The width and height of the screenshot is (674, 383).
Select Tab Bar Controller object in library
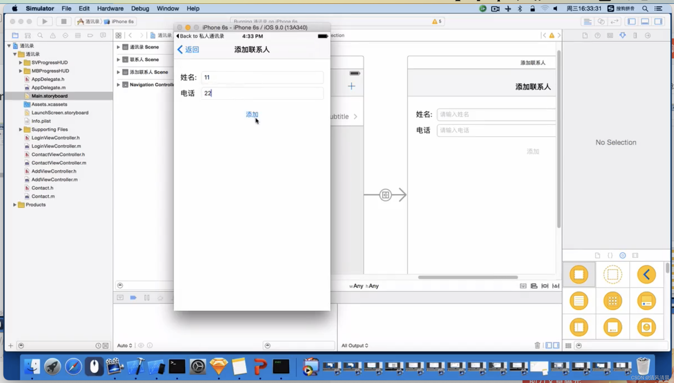pyautogui.click(x=646, y=301)
